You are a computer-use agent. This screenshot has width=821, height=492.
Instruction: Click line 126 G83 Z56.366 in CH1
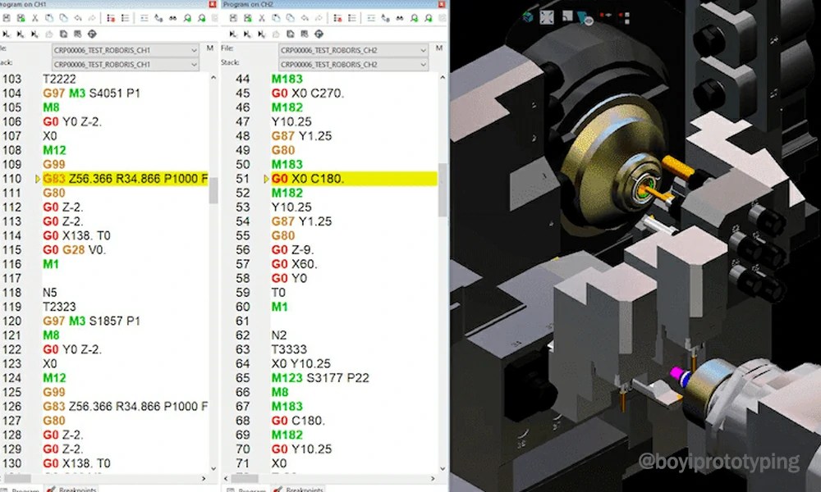(125, 406)
